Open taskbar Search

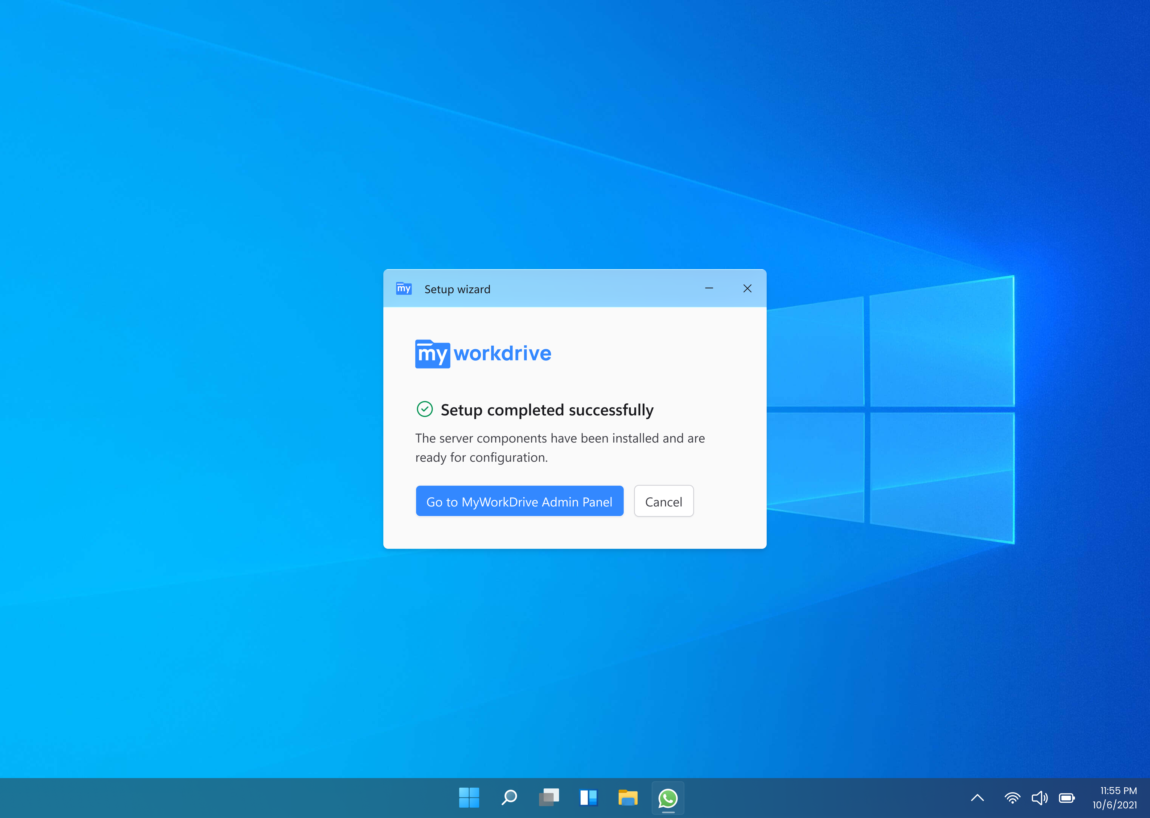click(x=509, y=798)
